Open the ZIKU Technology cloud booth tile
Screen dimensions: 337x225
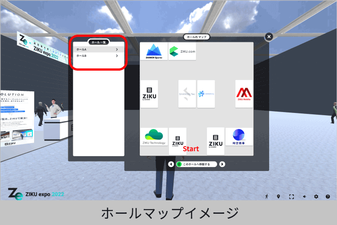(x=154, y=137)
